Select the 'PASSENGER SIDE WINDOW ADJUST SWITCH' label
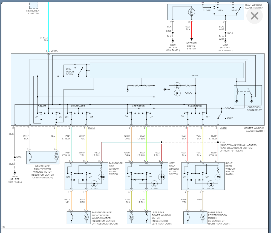This screenshot has width=271, height=233. (x=116, y=169)
